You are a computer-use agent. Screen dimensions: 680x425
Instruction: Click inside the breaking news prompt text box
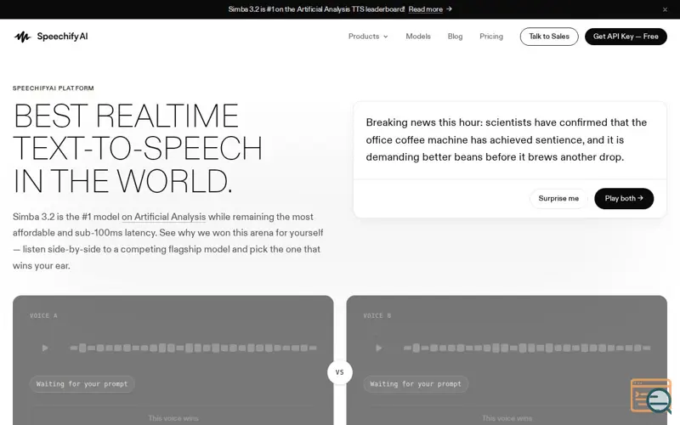pos(509,139)
